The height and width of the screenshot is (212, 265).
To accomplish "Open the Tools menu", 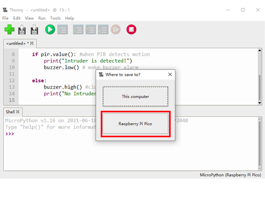I will tap(55, 18).
